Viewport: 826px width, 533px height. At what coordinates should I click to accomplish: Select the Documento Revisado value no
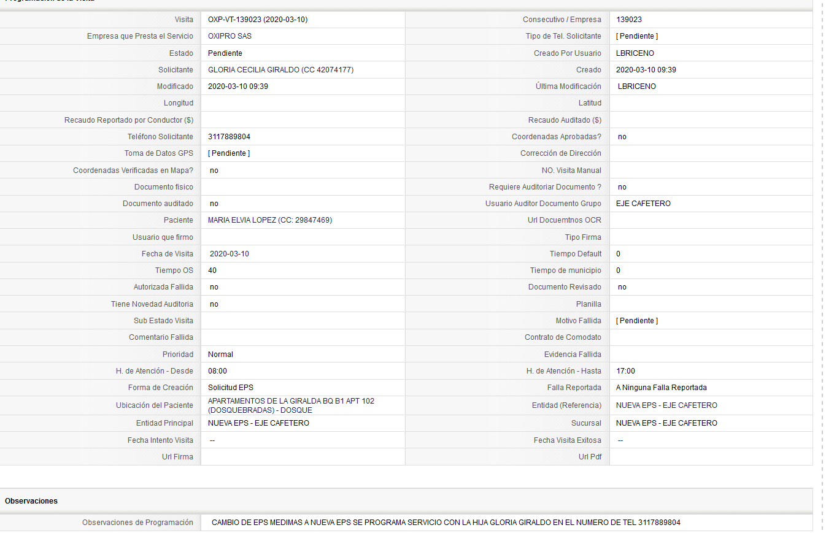(622, 287)
